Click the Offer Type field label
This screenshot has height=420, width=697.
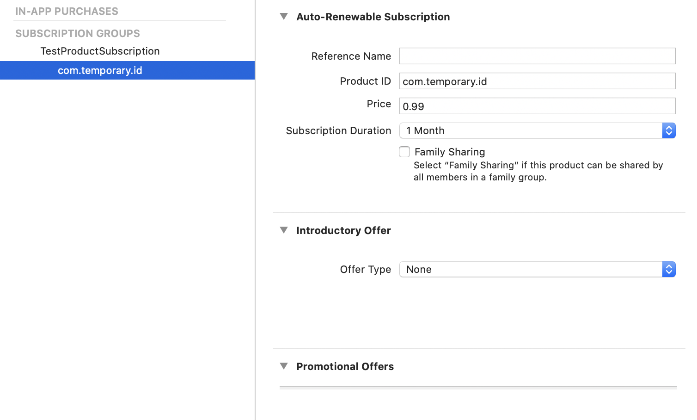pos(365,269)
